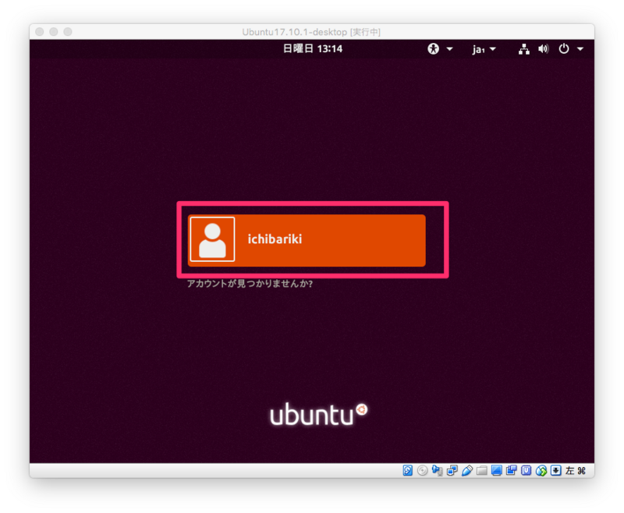Select the ichibariki user account
The image size is (624, 513).
[307, 240]
